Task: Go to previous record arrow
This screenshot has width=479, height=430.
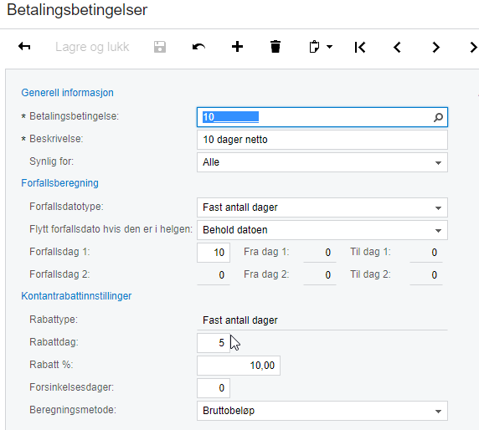Action: point(397,48)
